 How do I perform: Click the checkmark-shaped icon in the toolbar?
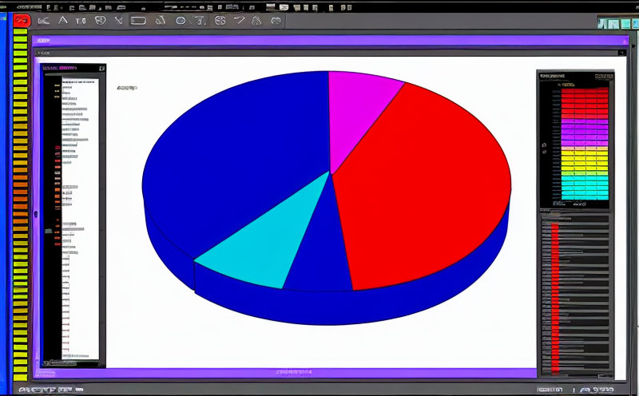click(120, 20)
